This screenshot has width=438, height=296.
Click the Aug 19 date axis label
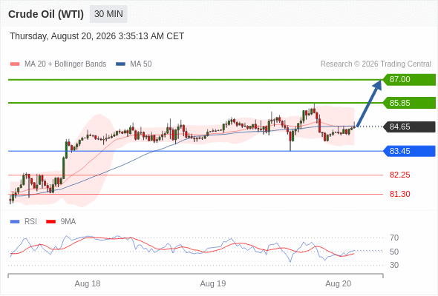coord(213,283)
